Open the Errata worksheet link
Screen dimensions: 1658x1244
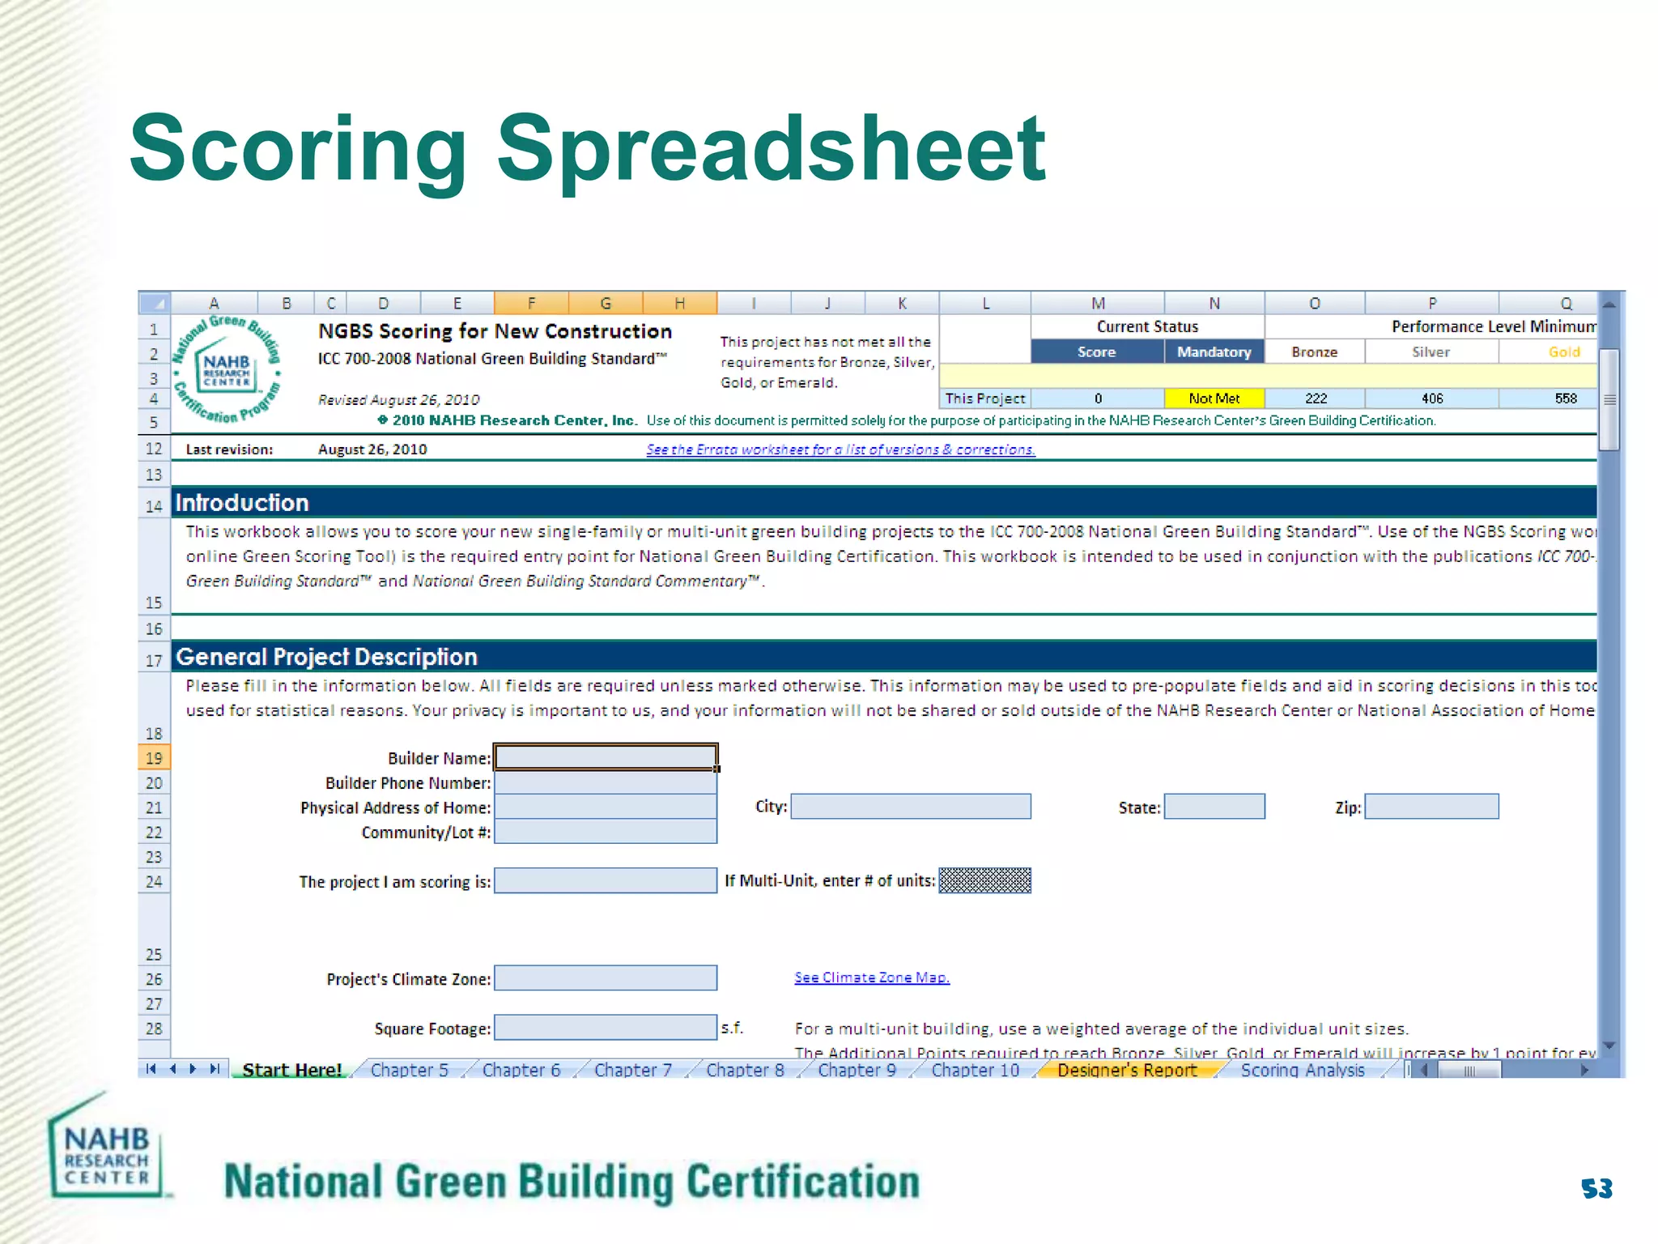pos(840,449)
